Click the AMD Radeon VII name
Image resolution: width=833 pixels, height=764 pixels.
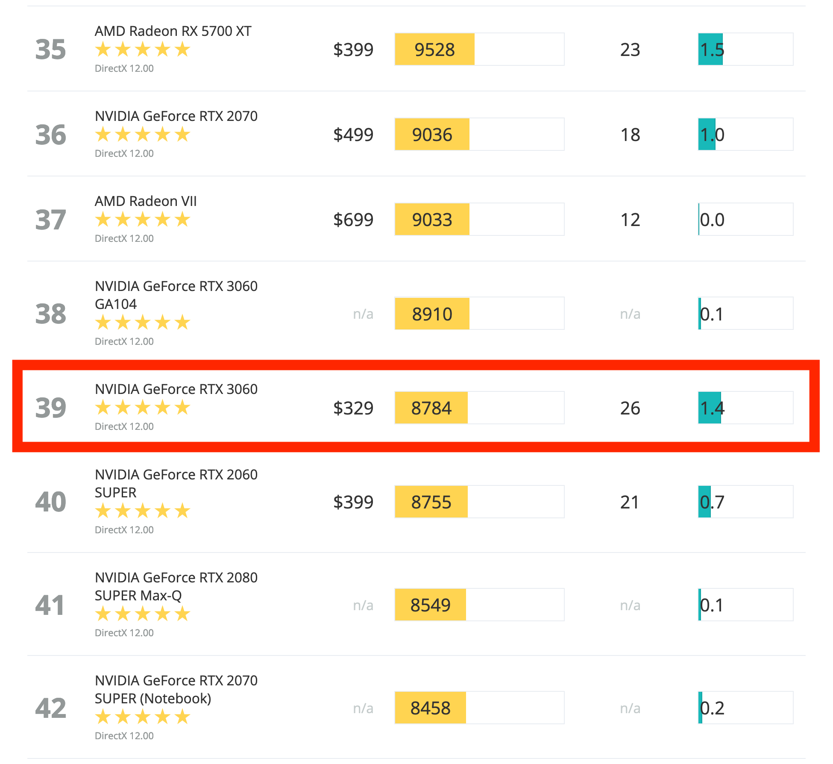[146, 201]
